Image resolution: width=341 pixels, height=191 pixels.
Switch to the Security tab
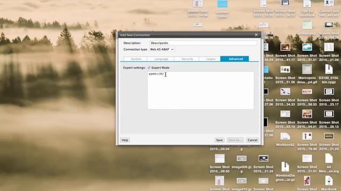[187, 59]
